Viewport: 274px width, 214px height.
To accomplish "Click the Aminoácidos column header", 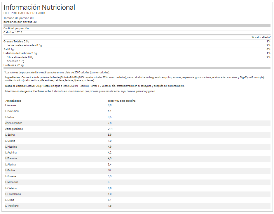I will click(x=13, y=101).
